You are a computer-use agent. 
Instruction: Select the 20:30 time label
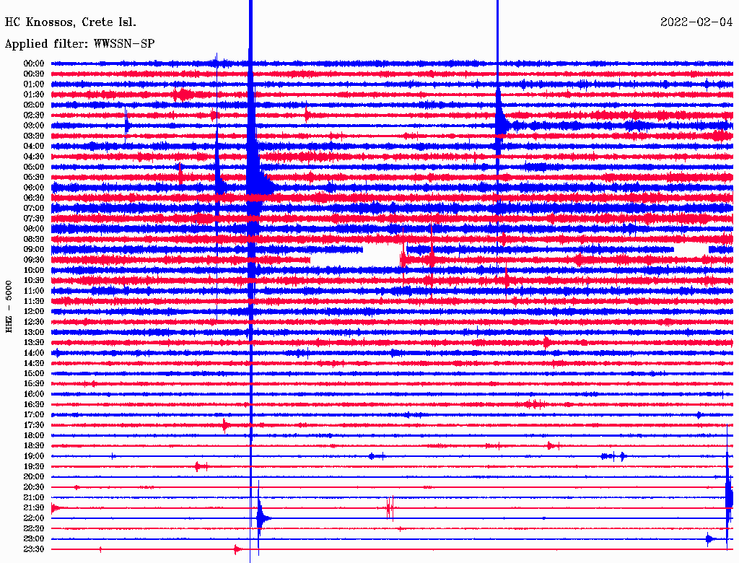pos(34,487)
